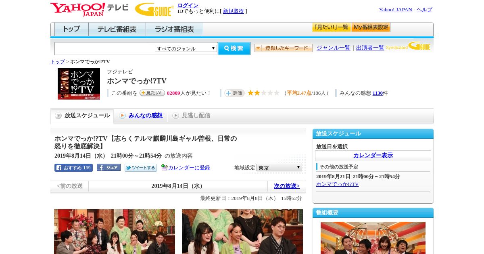Open 登録したキーワード dropdown button
Image resolution: width=484 pixels, height=254 pixels.
point(283,48)
